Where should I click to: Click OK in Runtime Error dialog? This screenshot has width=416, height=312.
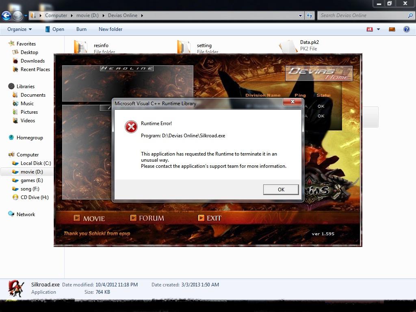click(x=281, y=189)
